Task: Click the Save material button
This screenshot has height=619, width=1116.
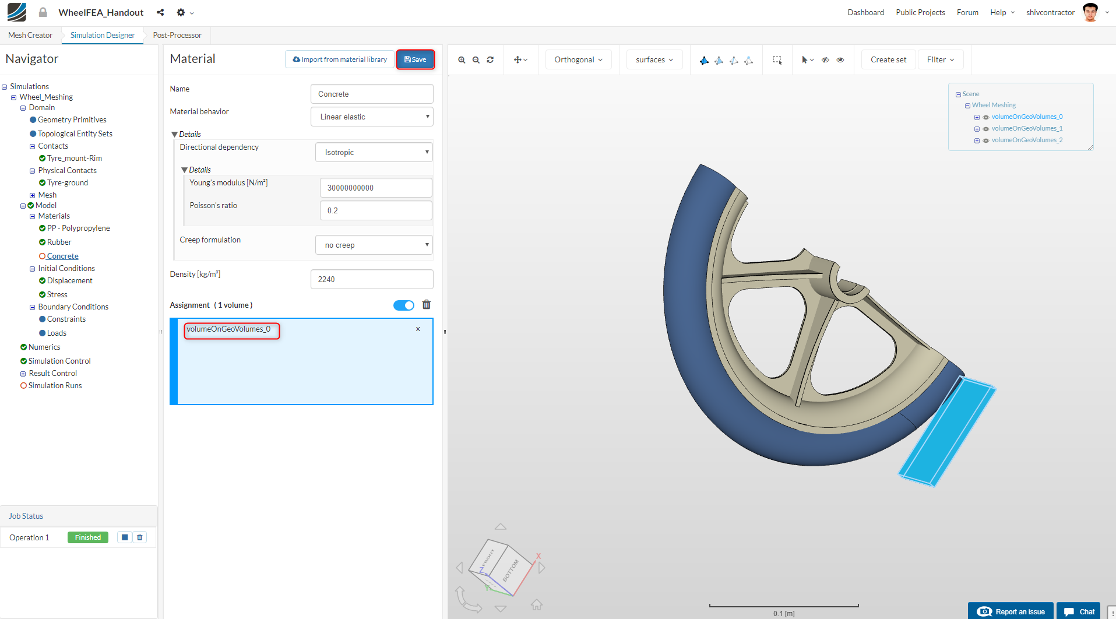Action: [x=415, y=59]
